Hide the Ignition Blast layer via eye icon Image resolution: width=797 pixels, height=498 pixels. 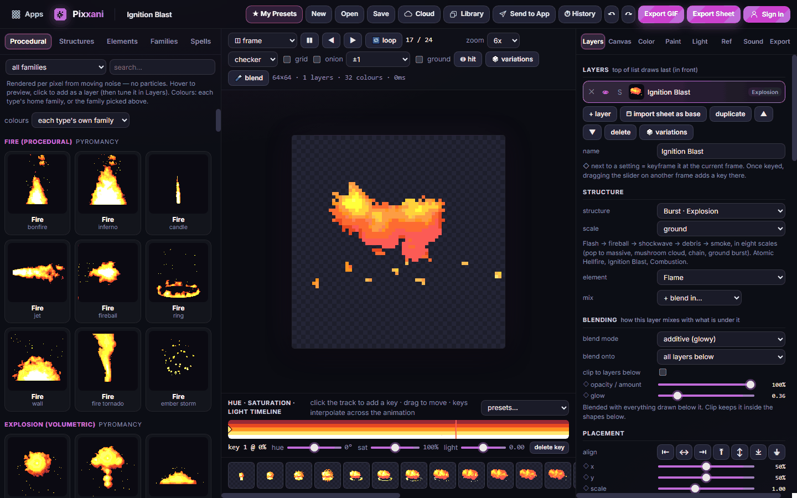605,92
